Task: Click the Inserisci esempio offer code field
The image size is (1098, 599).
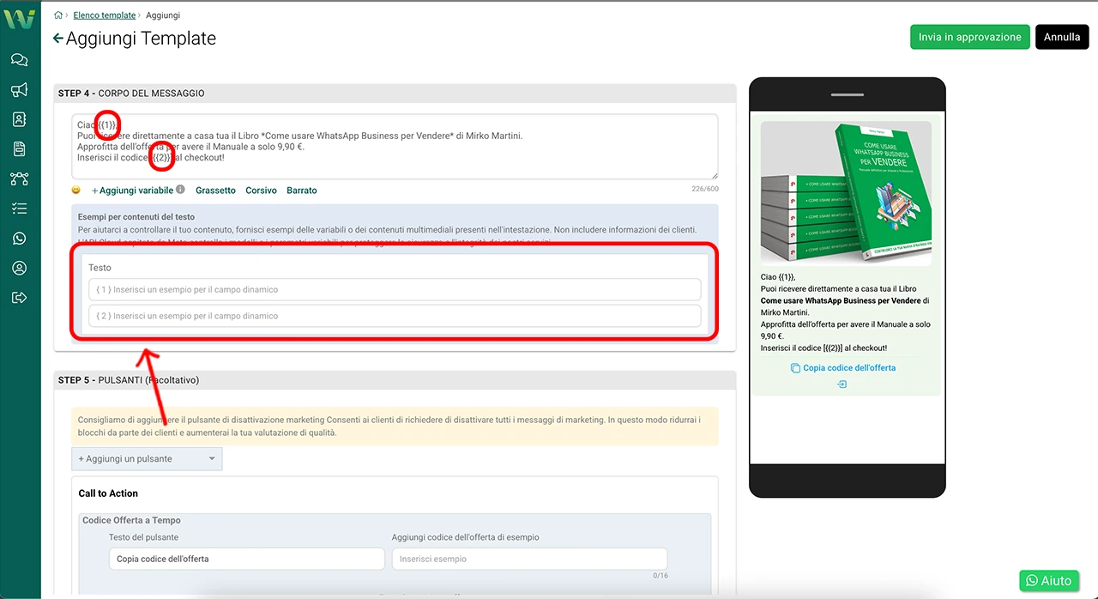Action: (529, 559)
